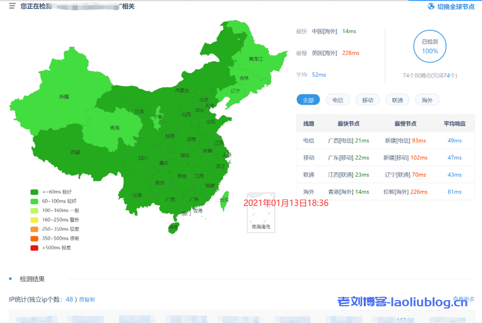The height and width of the screenshot is (323, 482).
Task: Click the 已检测 100% progress circle
Action: 430,46
